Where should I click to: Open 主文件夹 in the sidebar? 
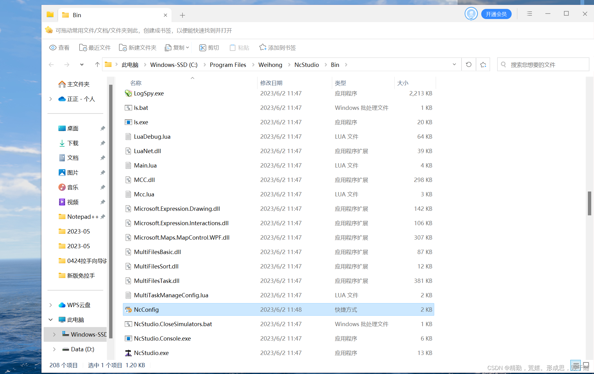[74, 84]
